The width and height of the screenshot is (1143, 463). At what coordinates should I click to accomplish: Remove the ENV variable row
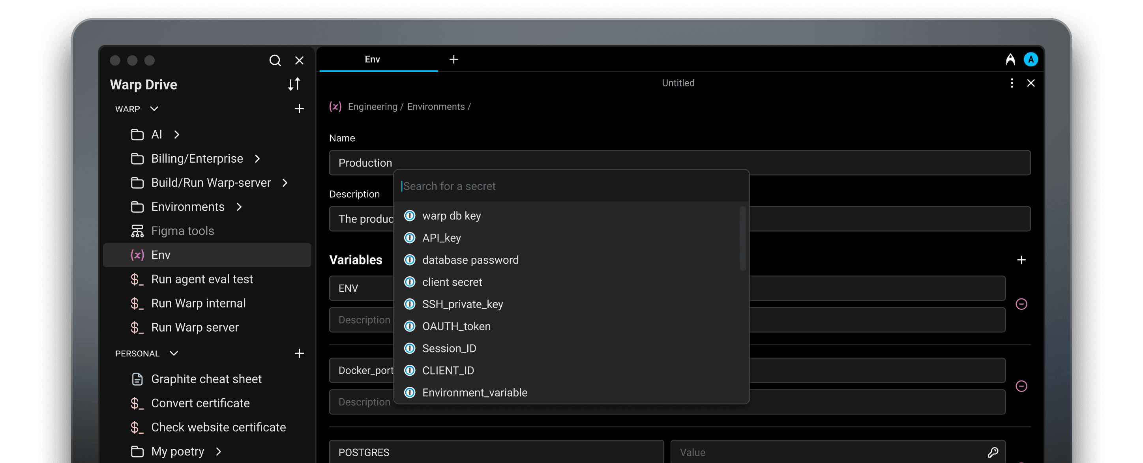pyautogui.click(x=1022, y=304)
